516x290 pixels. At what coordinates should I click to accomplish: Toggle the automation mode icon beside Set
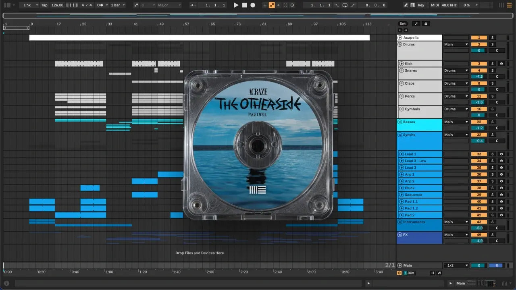(416, 24)
